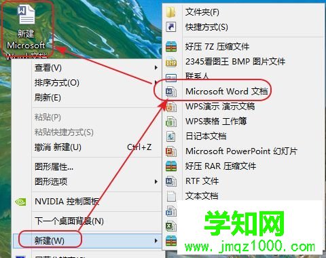Click the Word document icon below 文本文档
The height and width of the screenshot is (258, 326).
[171, 211]
